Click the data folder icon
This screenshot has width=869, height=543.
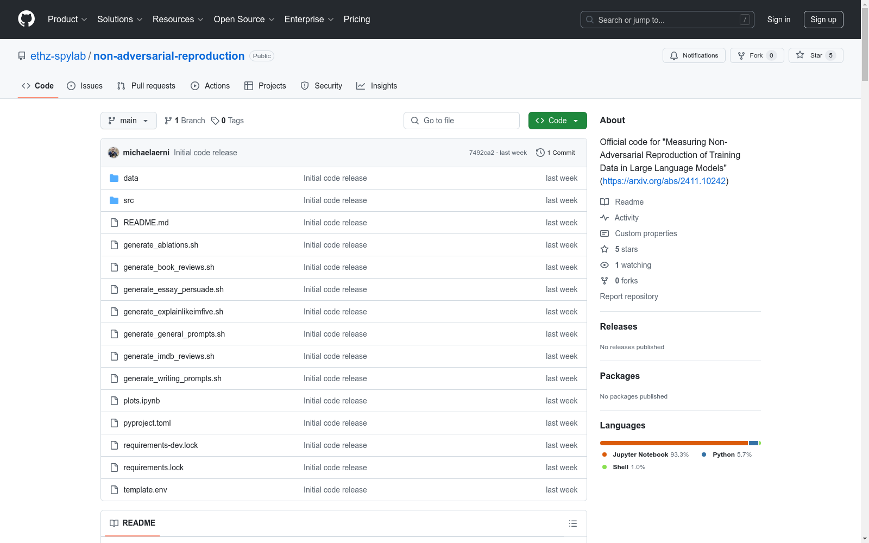(x=114, y=178)
